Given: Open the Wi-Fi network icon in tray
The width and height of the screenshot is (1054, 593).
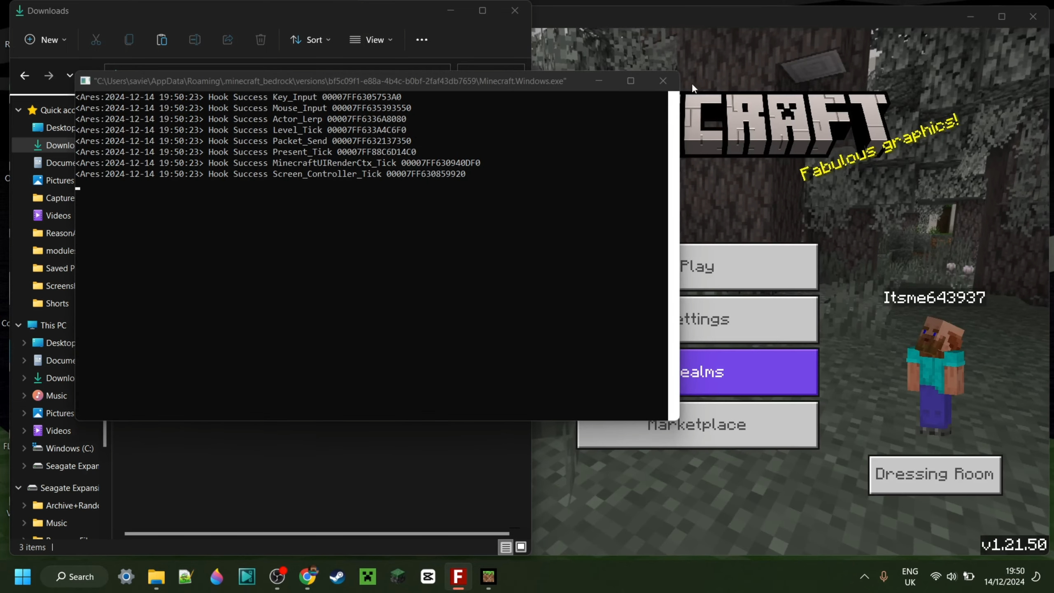Looking at the screenshot, I should coord(935,577).
